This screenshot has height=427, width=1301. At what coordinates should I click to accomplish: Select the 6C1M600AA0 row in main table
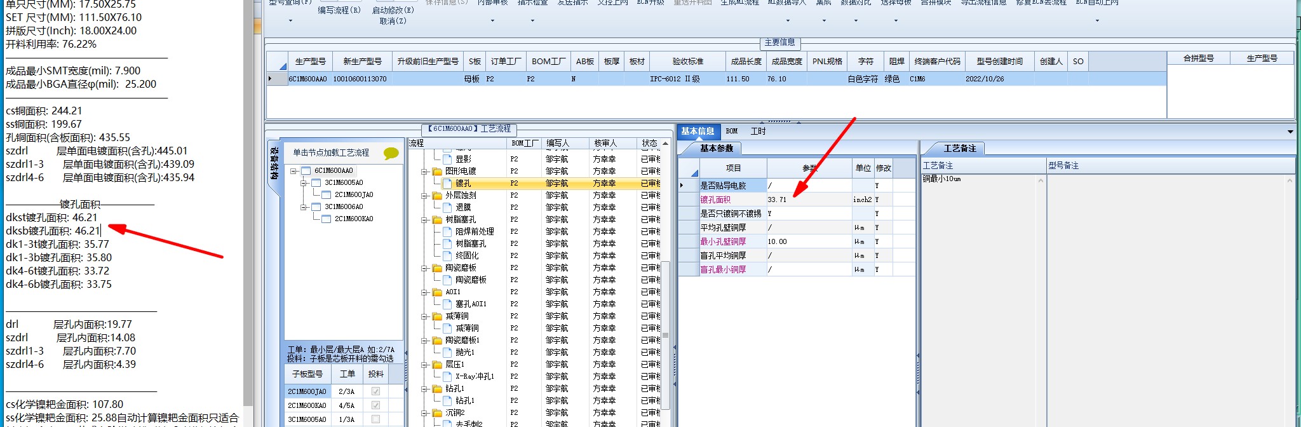pos(716,79)
